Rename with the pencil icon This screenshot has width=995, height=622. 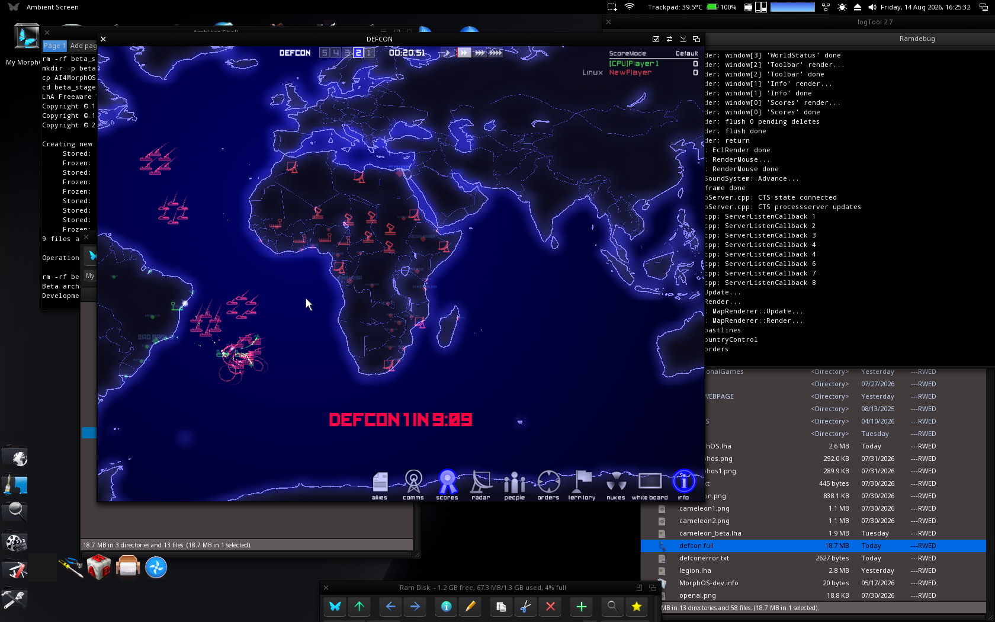[470, 606]
